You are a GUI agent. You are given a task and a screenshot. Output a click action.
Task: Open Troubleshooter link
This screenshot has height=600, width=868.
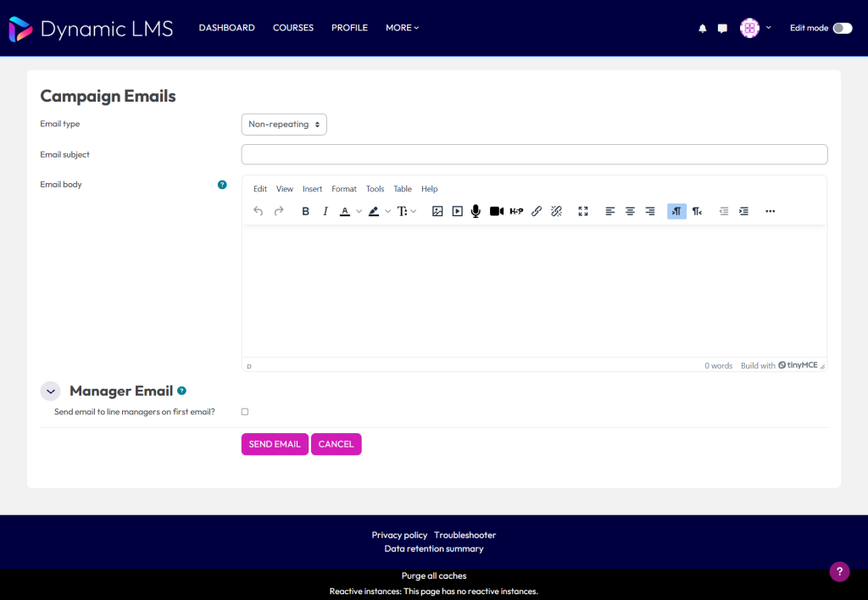pyautogui.click(x=465, y=536)
